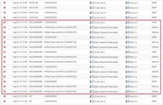Viewport: 163px width, 105px height.
Task: Add pass rule for destination on GGCALAB 13:15:47 row
Action: click(128, 17)
